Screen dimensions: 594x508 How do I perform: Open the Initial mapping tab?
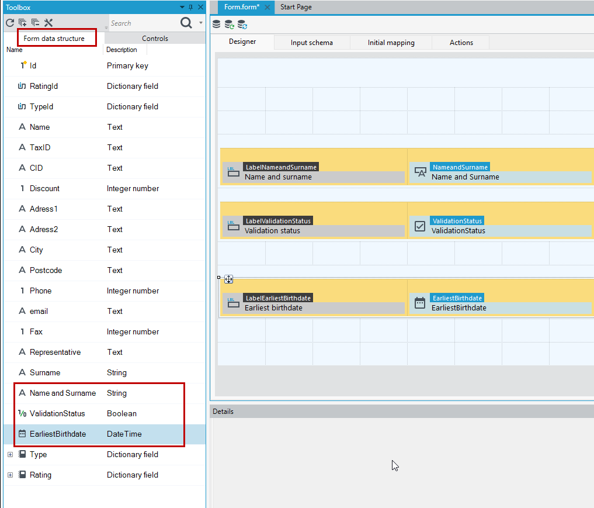pos(391,43)
